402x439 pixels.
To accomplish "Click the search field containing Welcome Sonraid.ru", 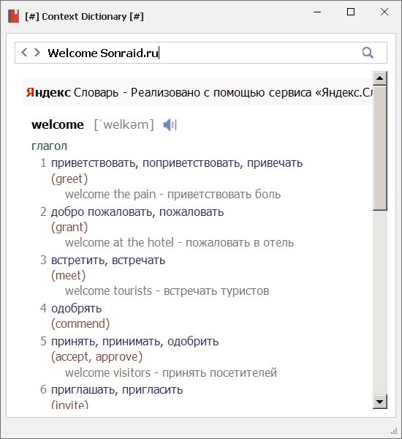I will [201, 53].
